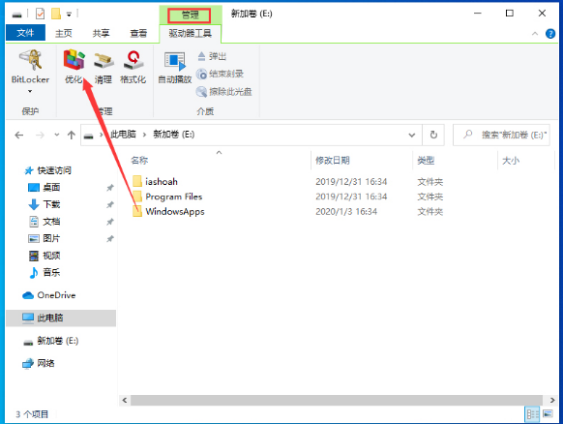Image resolution: width=563 pixels, height=424 pixels.
Task: Click the horizontal scrollbar right arrow
Action: (x=552, y=400)
